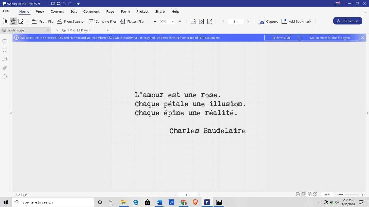Open the bookmarks sidebar panel

coord(4,50)
